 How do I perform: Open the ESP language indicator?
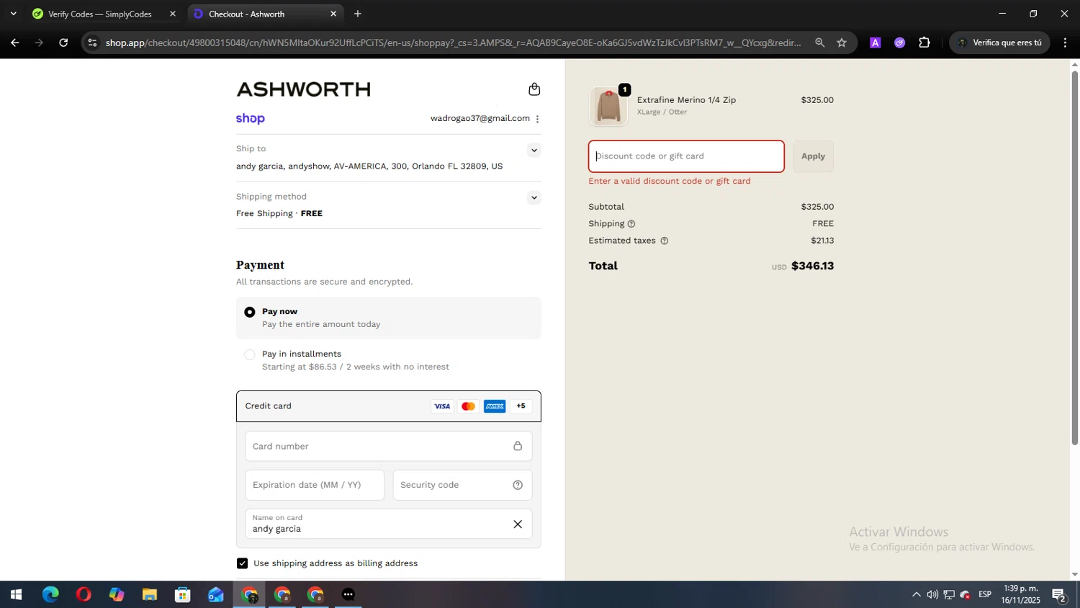pyautogui.click(x=985, y=595)
